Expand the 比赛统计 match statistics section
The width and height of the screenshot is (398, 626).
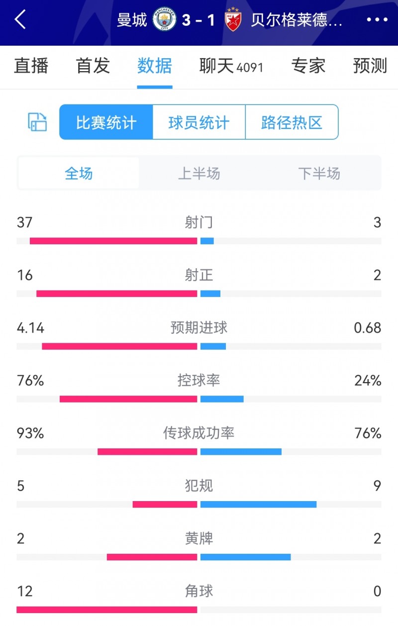[x=106, y=122]
